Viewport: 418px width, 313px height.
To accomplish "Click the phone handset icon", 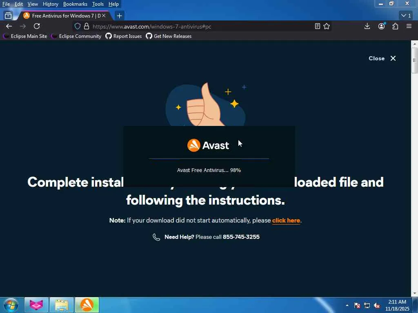I will pos(156,237).
